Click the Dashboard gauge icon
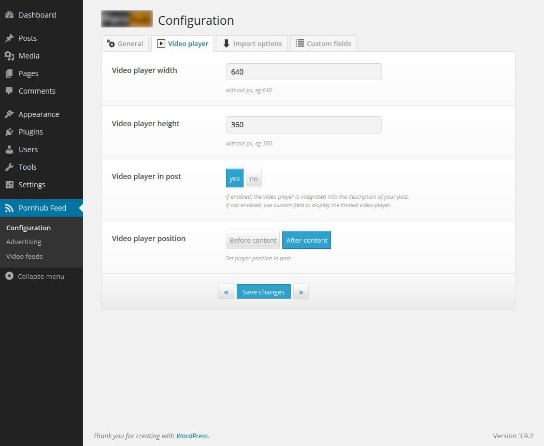The width and height of the screenshot is (544, 446). coord(9,15)
